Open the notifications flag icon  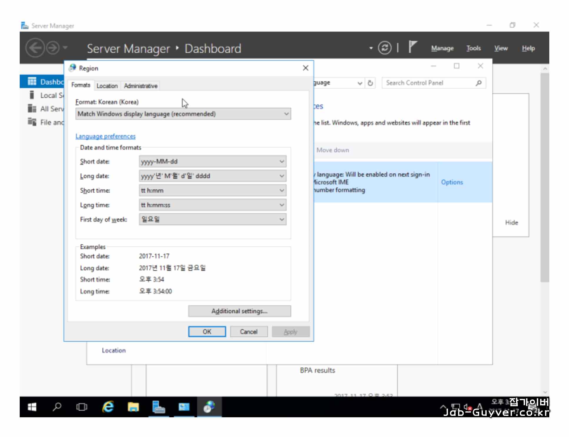pos(412,47)
